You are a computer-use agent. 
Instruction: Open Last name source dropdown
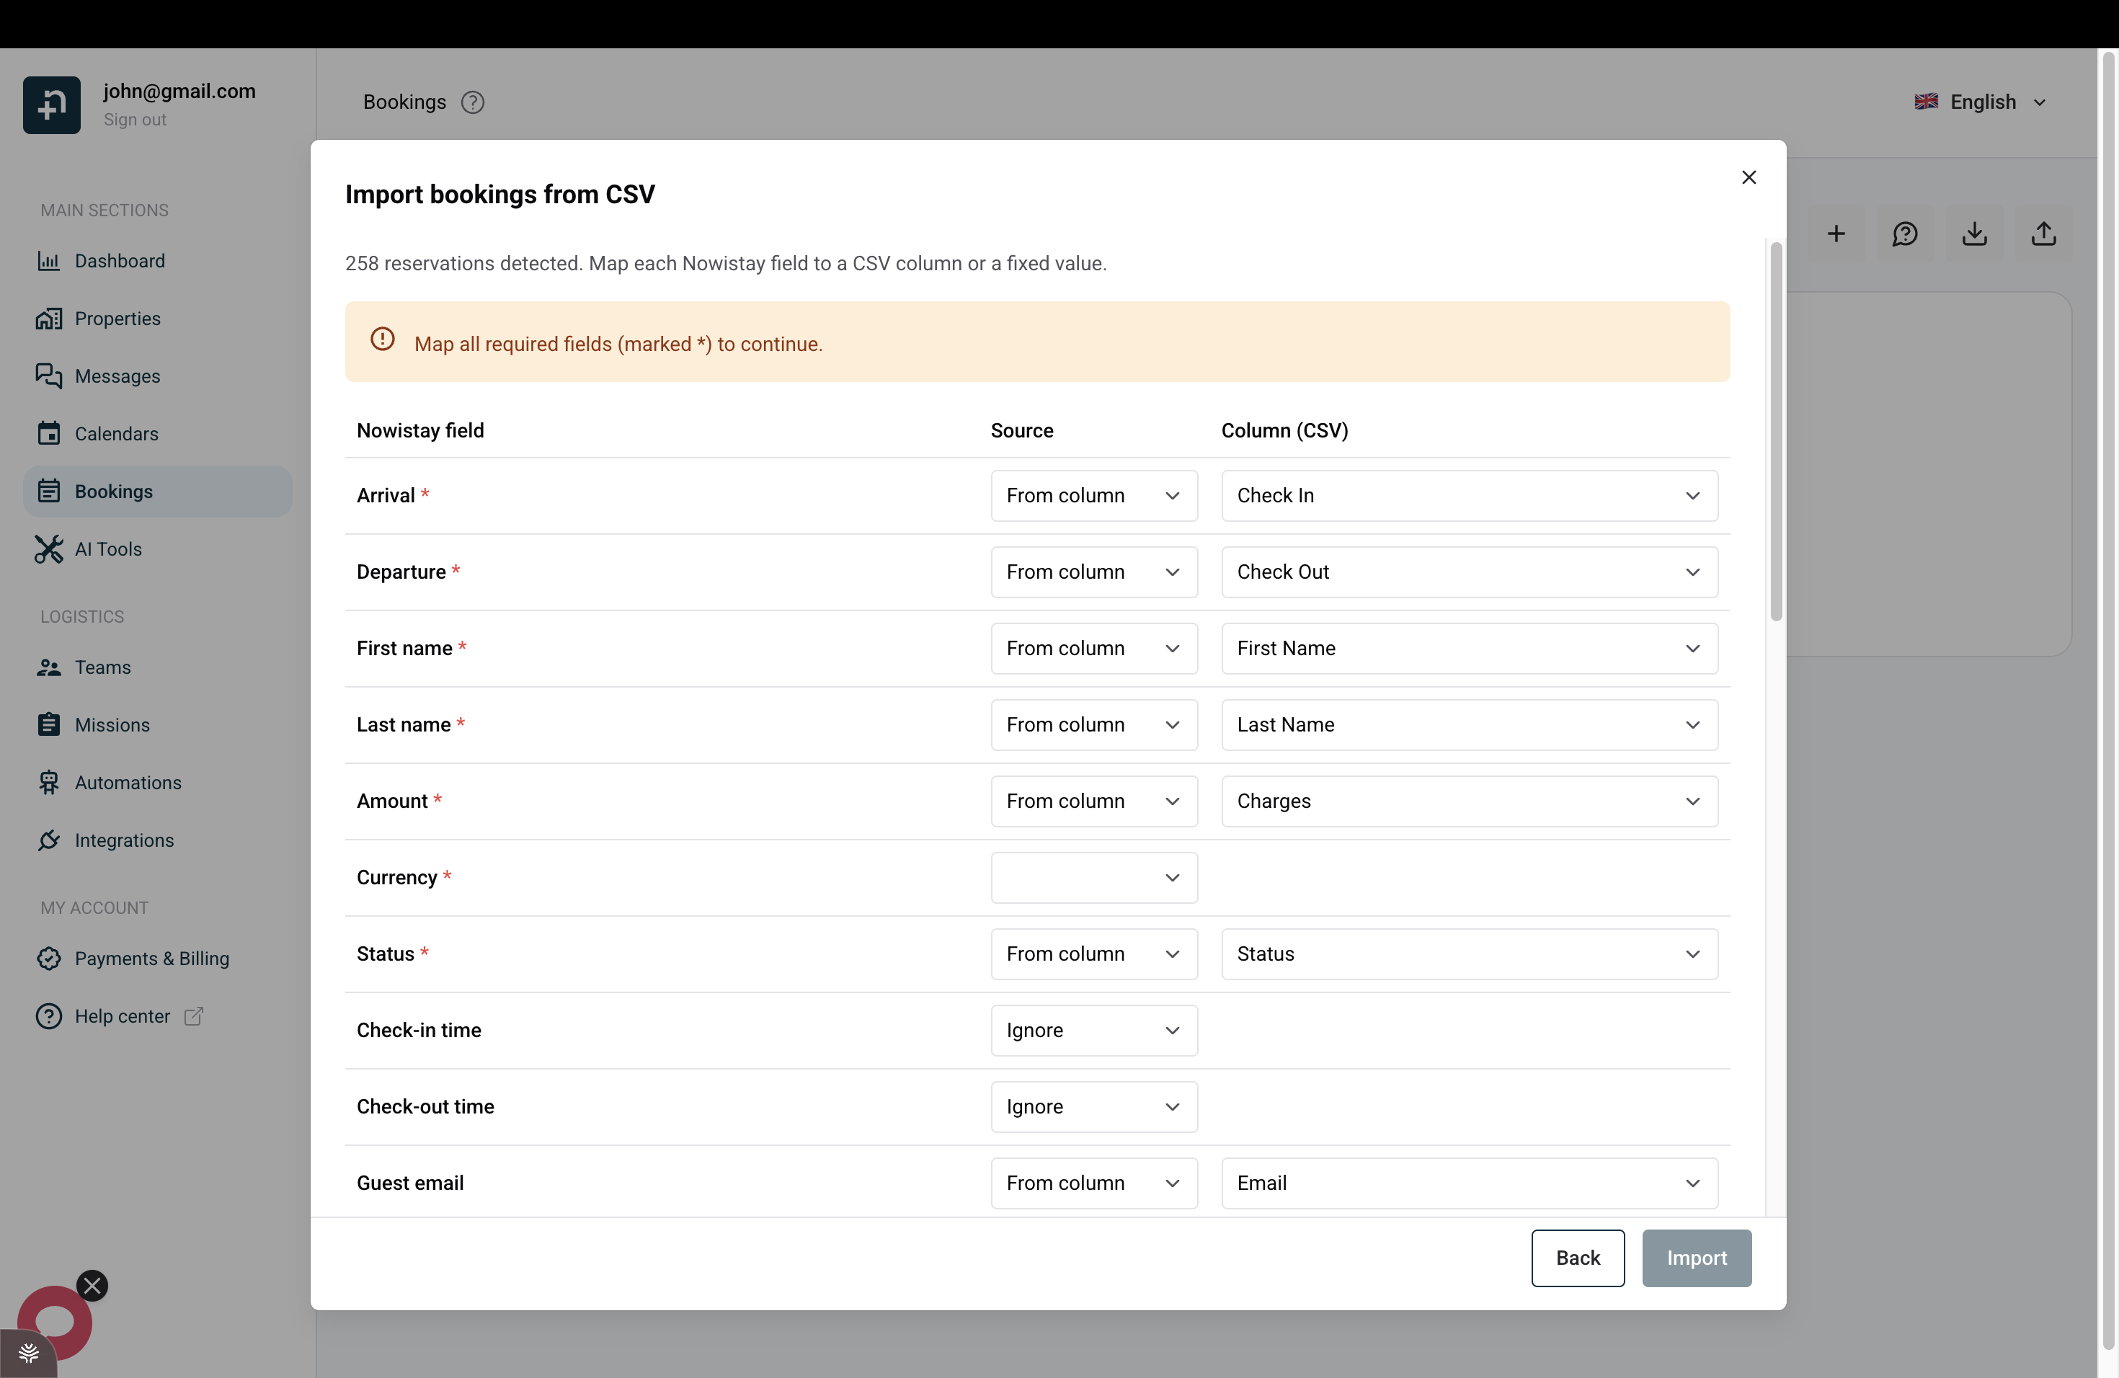click(1093, 726)
